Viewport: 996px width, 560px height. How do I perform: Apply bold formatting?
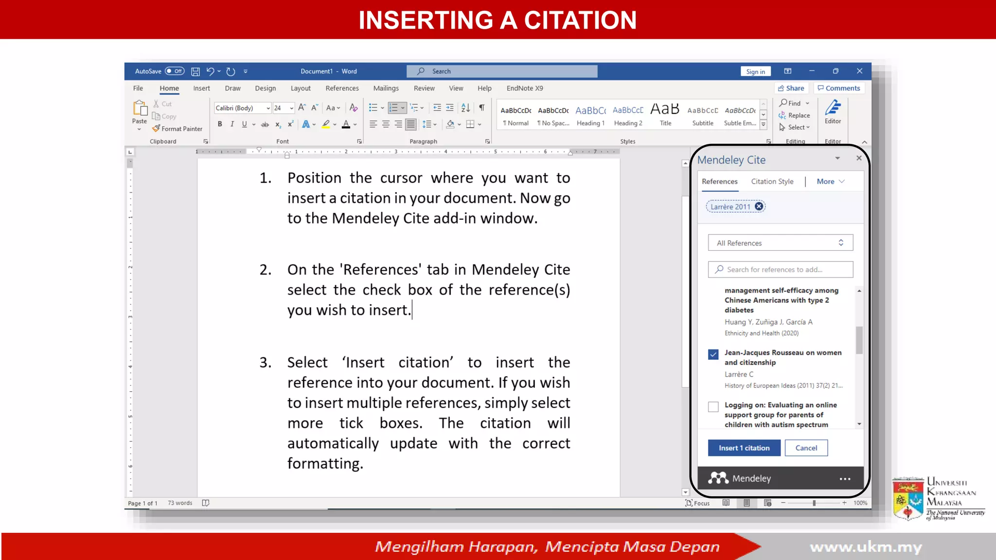[220, 124]
